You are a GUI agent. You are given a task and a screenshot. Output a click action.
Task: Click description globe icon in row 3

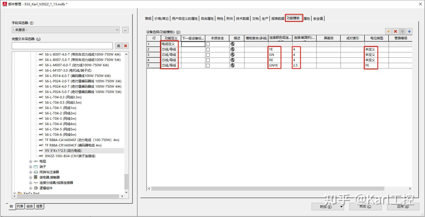tap(232, 55)
